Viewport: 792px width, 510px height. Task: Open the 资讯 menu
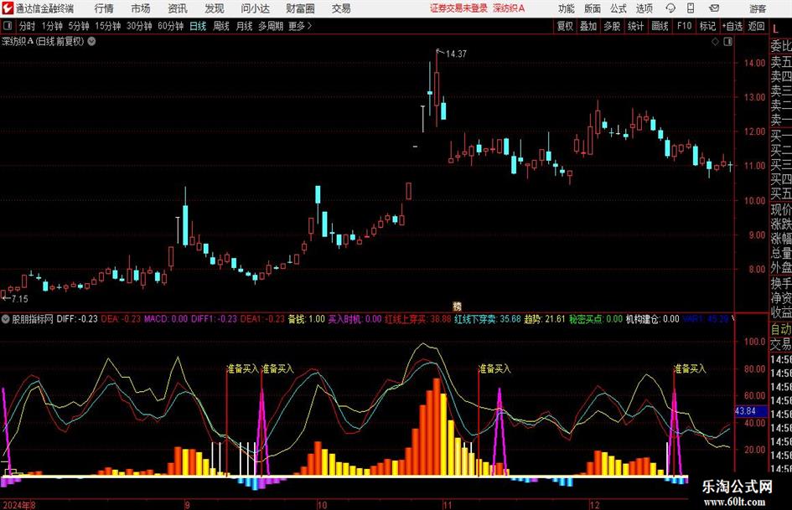pyautogui.click(x=178, y=8)
